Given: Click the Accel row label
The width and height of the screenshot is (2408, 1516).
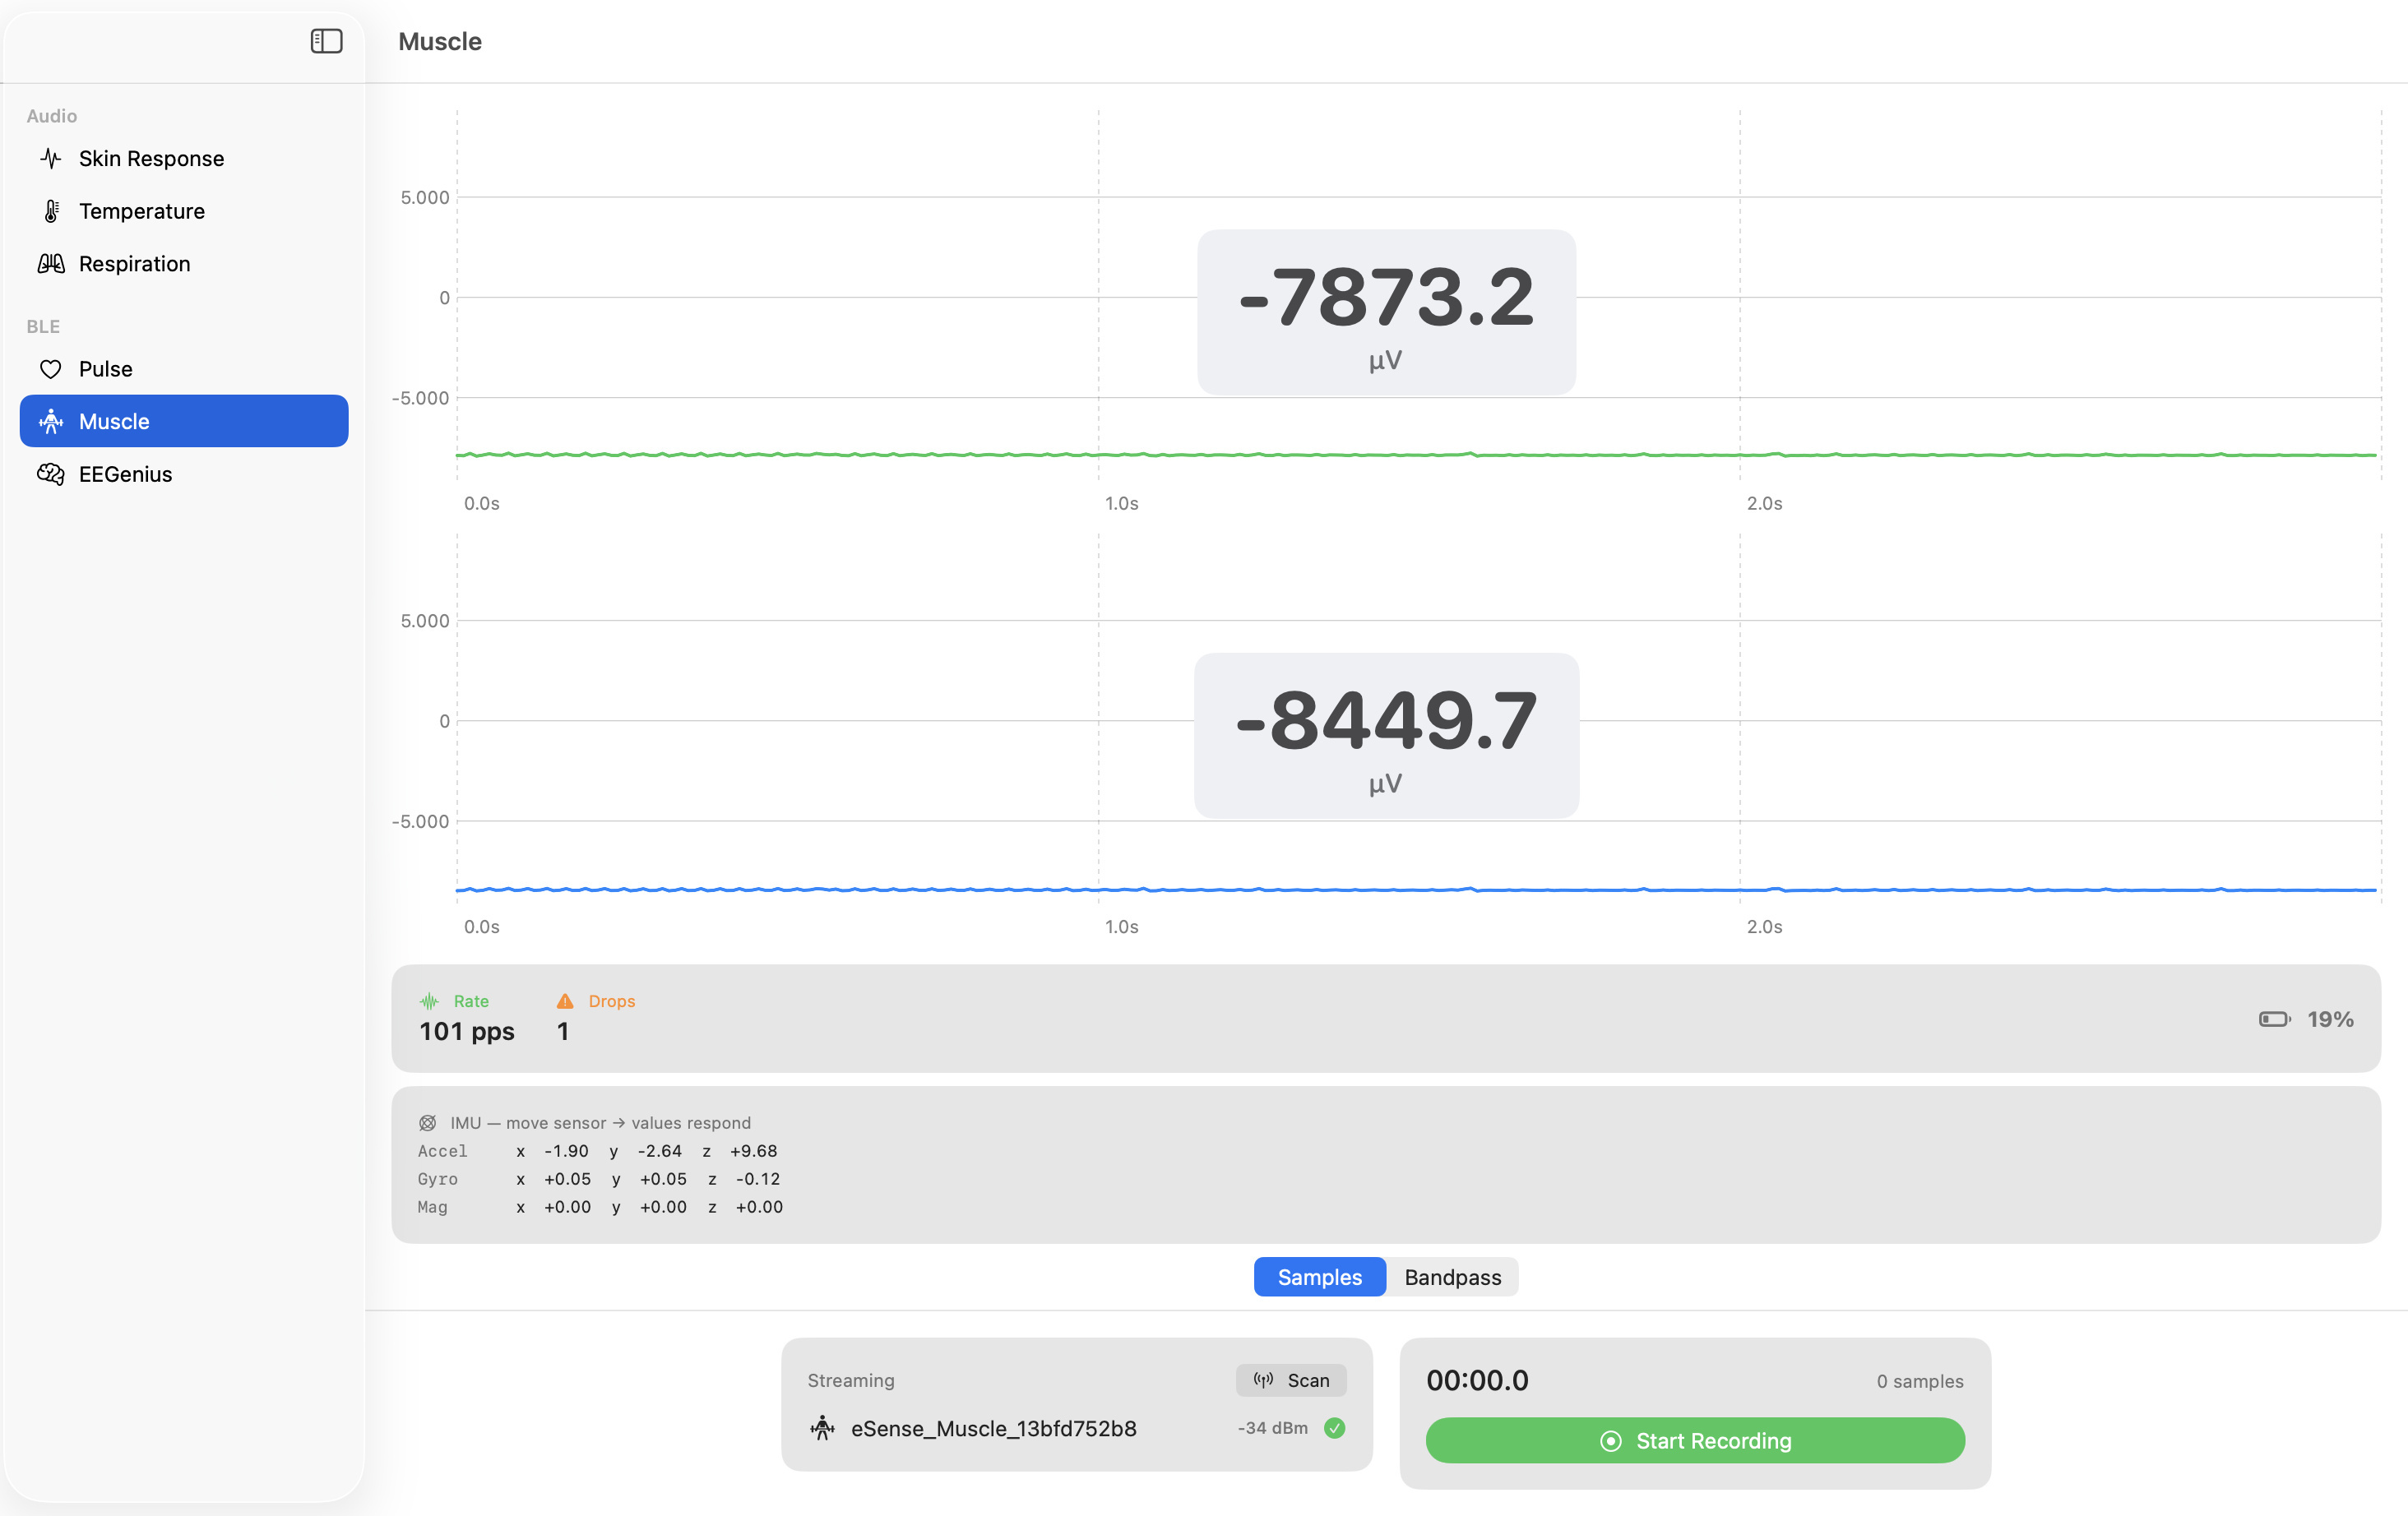Looking at the screenshot, I should (x=443, y=1151).
